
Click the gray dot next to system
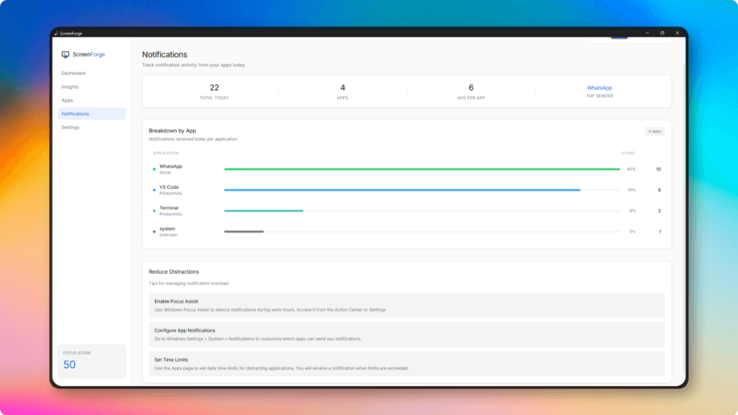coord(153,231)
